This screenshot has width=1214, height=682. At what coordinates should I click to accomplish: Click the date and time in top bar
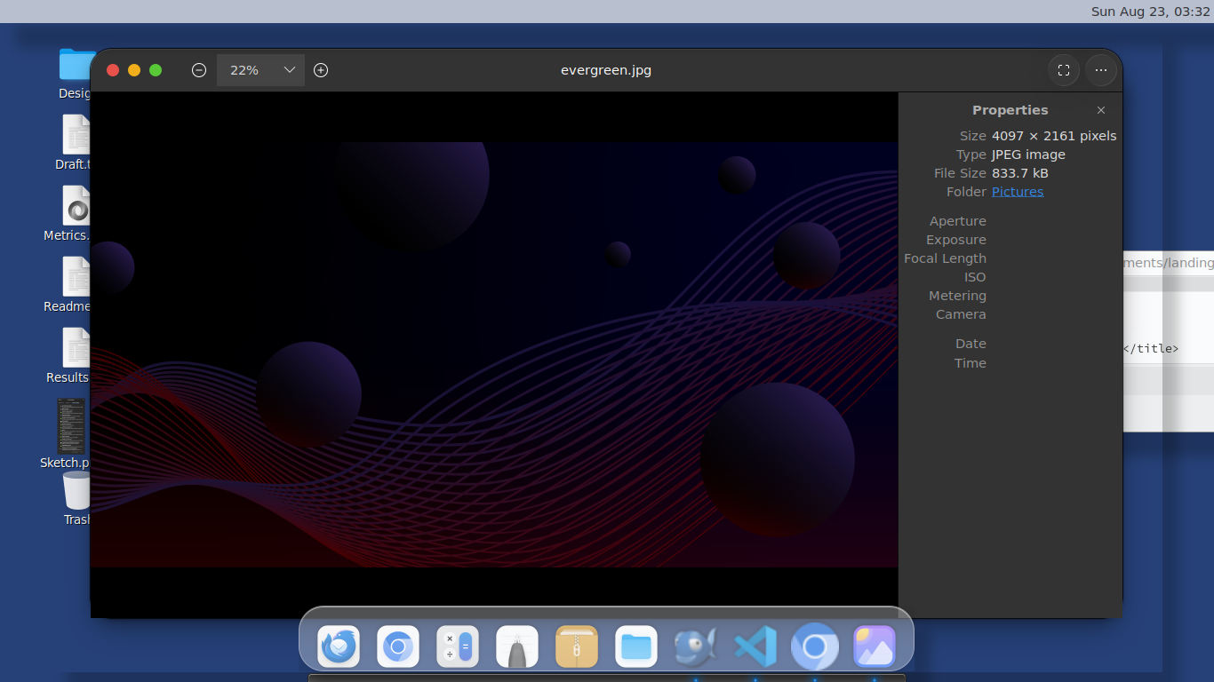pyautogui.click(x=1151, y=12)
